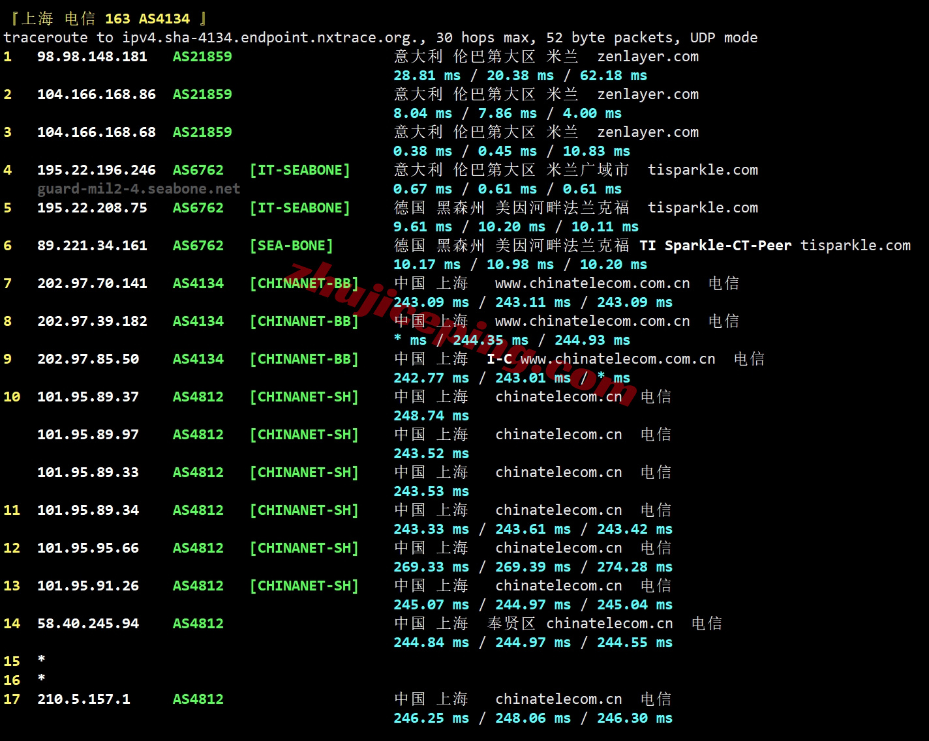Screen dimensions: 929x741
Task: Click IP address 58.40.245.94
Action: pos(88,624)
